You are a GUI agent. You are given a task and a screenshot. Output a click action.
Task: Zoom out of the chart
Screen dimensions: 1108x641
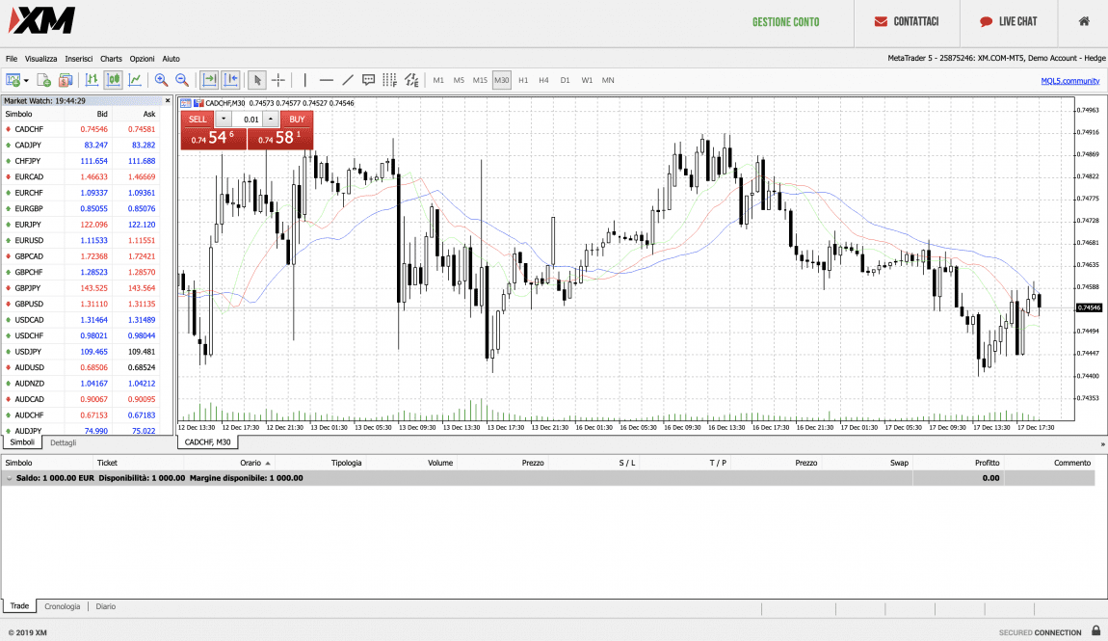[x=181, y=80]
